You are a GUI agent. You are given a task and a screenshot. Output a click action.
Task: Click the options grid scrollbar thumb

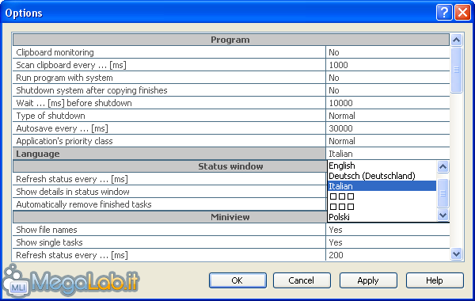(x=457, y=70)
